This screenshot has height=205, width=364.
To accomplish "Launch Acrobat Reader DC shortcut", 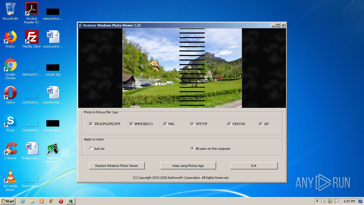I will pyautogui.click(x=32, y=13).
